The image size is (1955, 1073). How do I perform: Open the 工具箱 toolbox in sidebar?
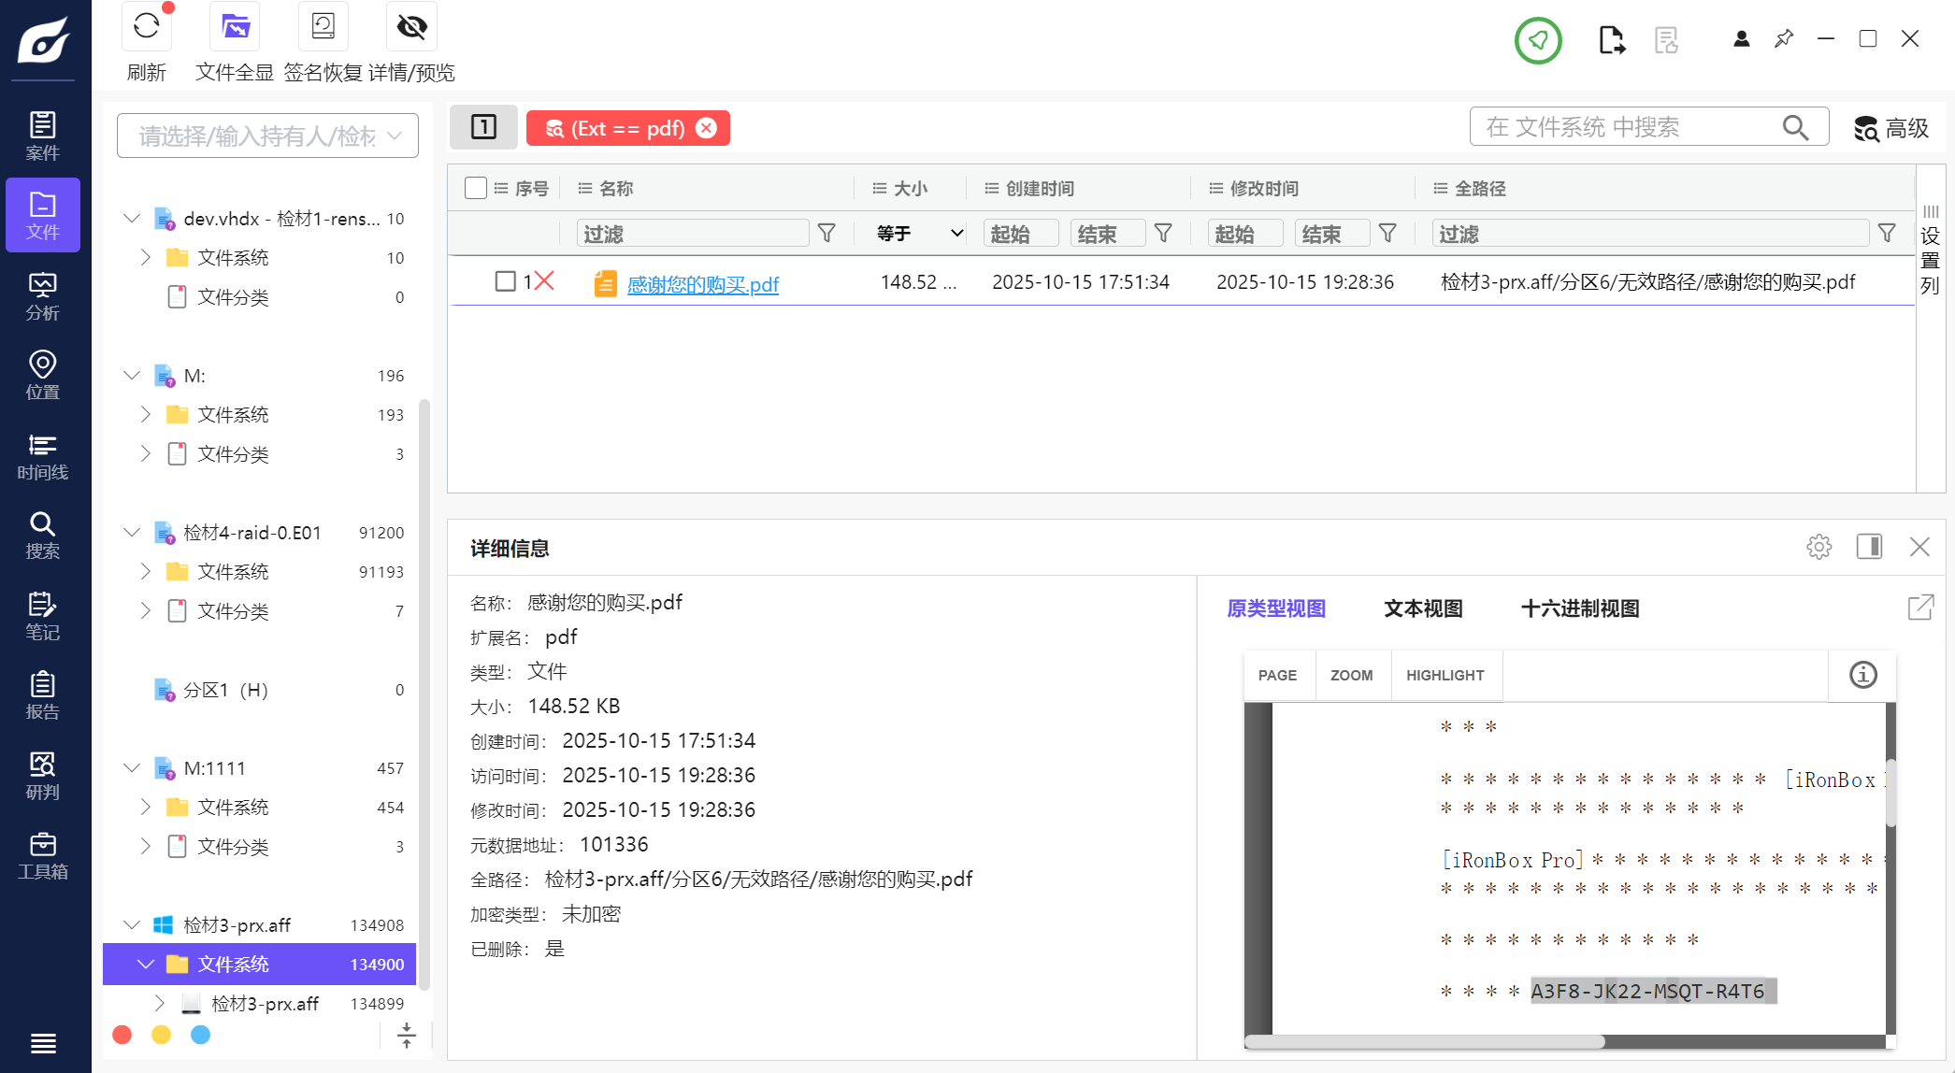(x=42, y=855)
